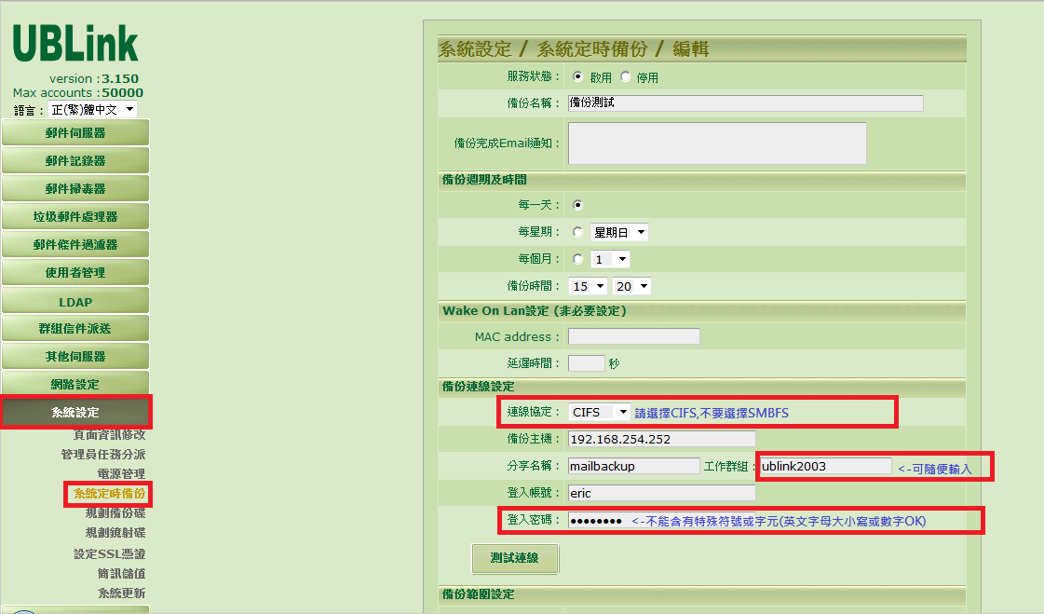Open the 垃圾郵件處理器 sidebar menu
The height and width of the screenshot is (614, 1044).
click(x=75, y=215)
